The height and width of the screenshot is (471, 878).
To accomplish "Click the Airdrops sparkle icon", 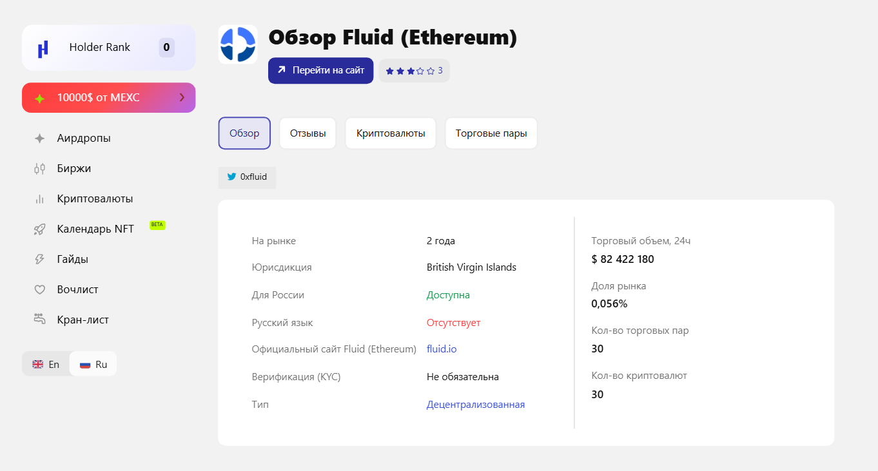I will click(x=39, y=139).
